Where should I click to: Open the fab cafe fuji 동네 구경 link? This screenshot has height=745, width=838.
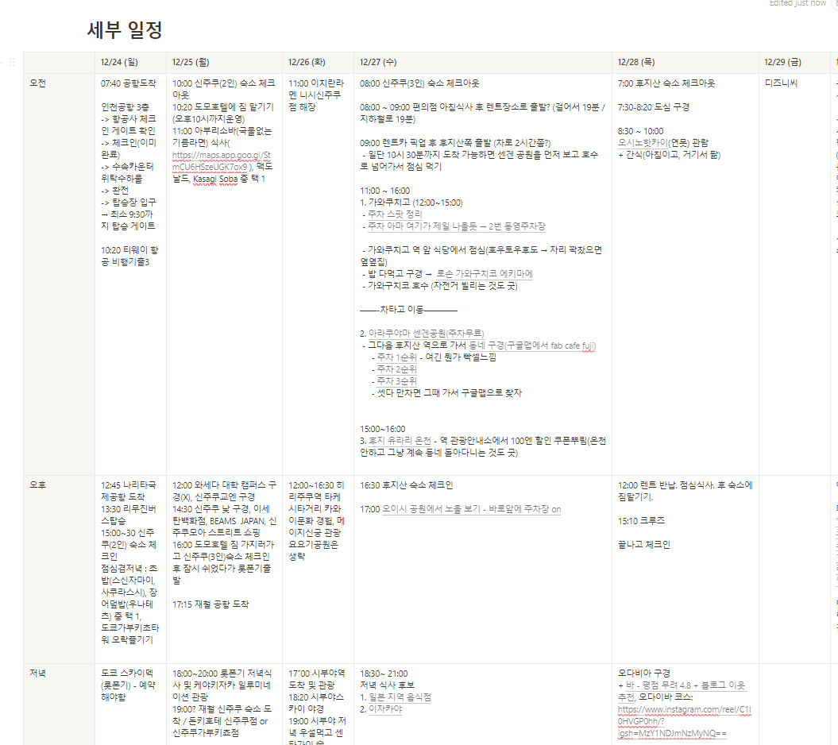click(531, 345)
